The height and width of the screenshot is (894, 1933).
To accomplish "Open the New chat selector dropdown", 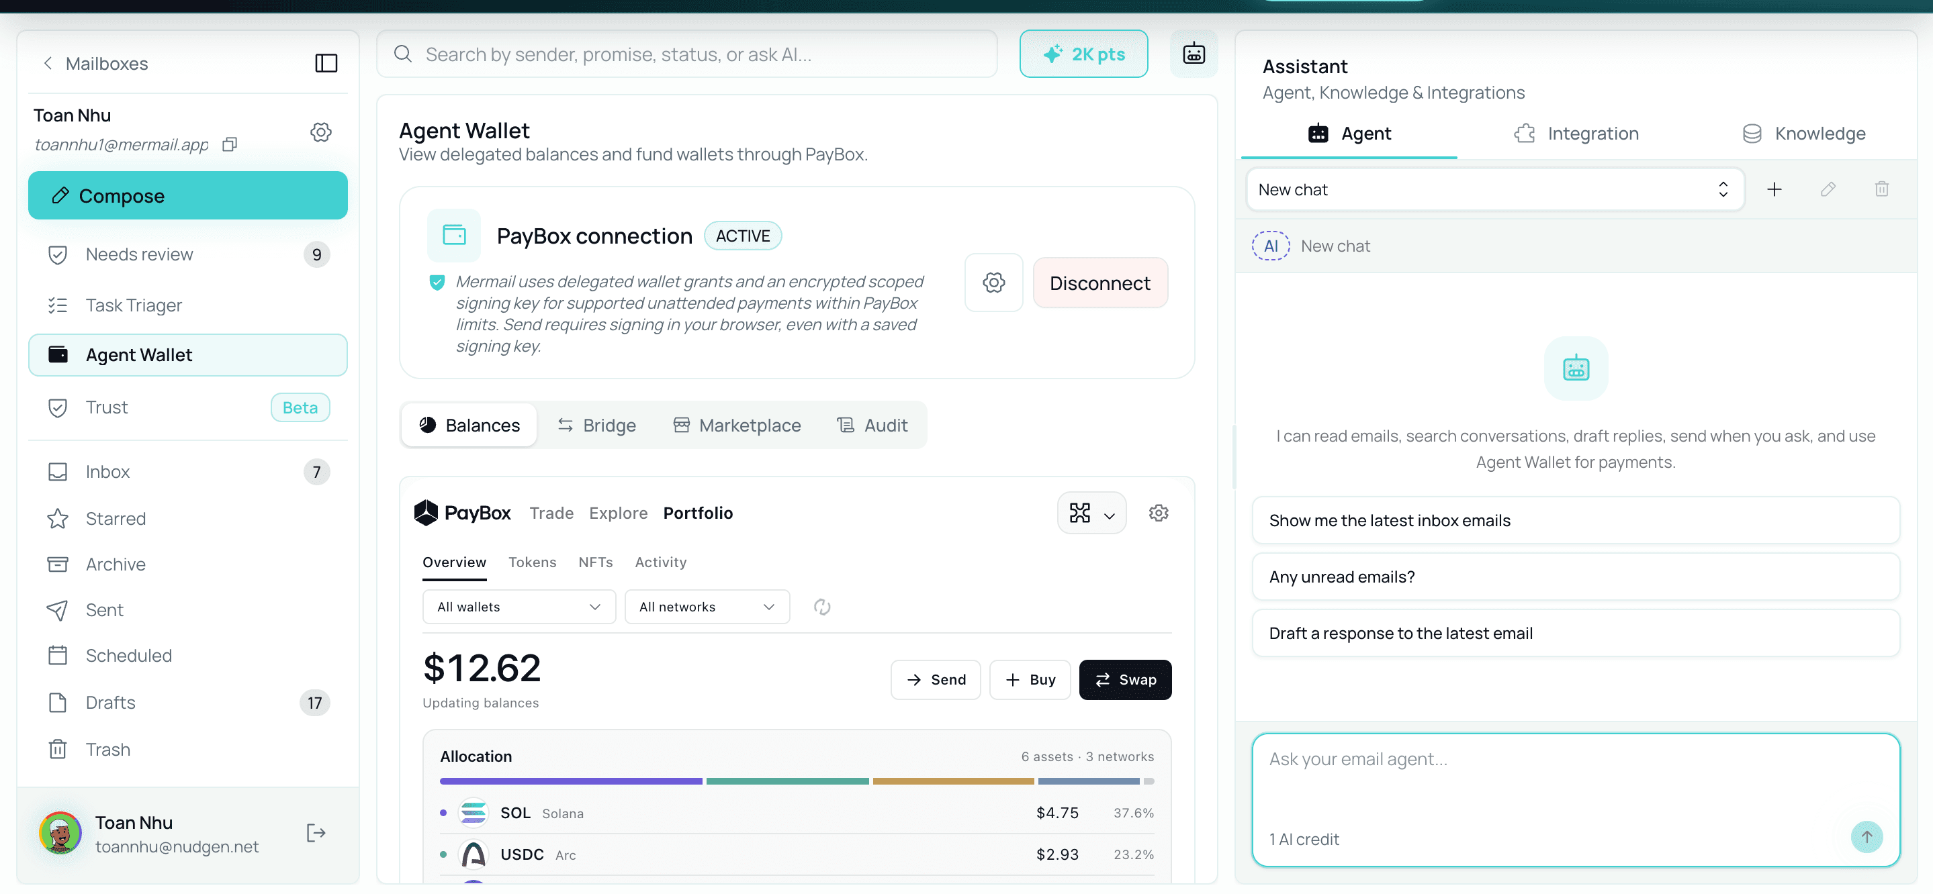I will coord(1495,190).
